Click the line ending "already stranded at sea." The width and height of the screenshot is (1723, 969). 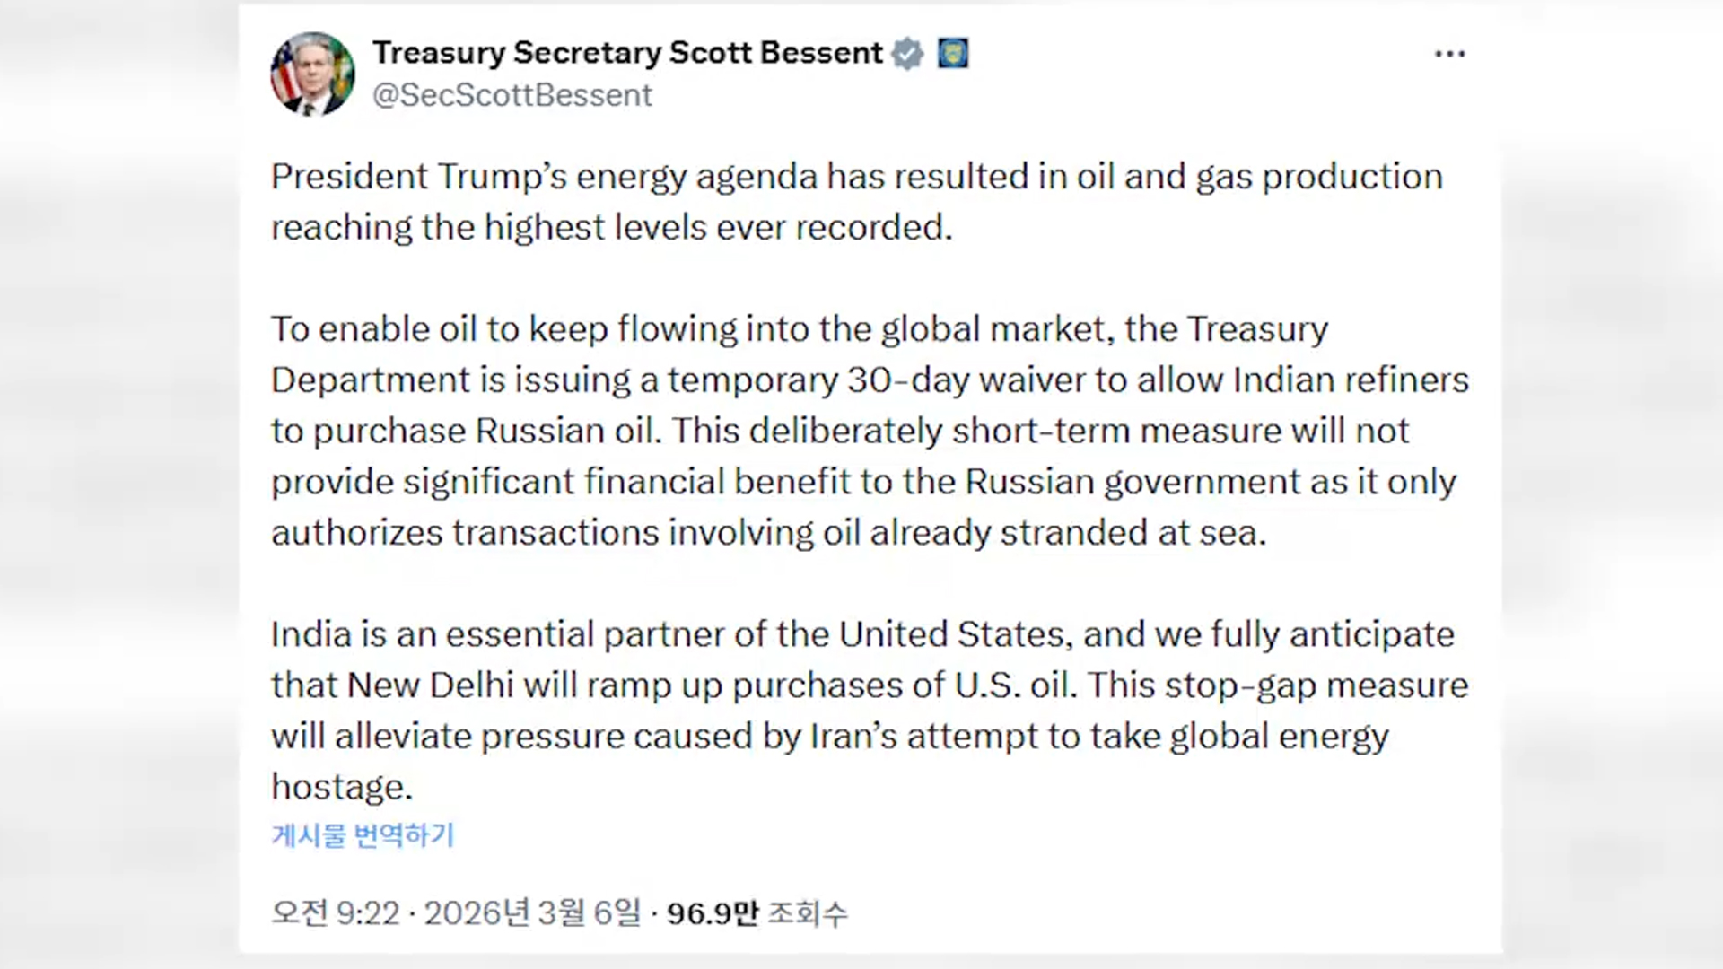(768, 533)
